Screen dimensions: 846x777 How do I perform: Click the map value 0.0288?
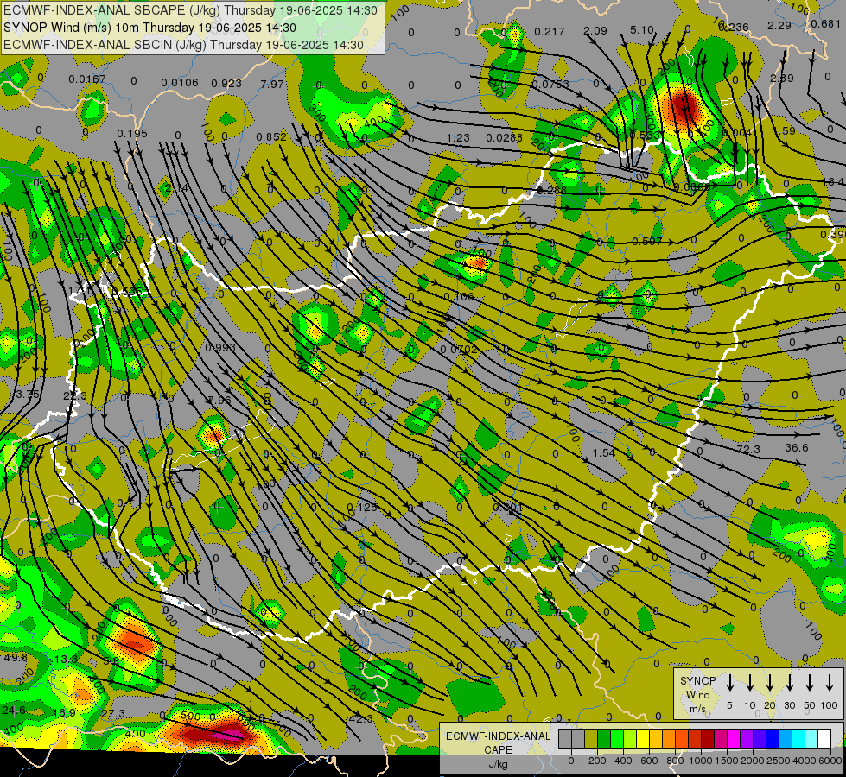coord(504,138)
